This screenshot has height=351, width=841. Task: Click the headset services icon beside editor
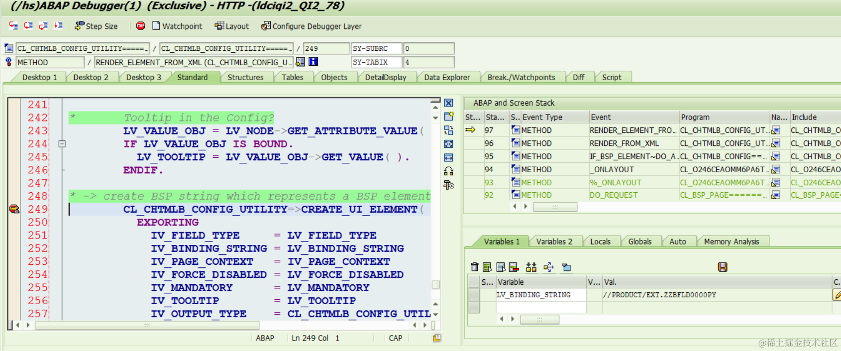point(448,171)
